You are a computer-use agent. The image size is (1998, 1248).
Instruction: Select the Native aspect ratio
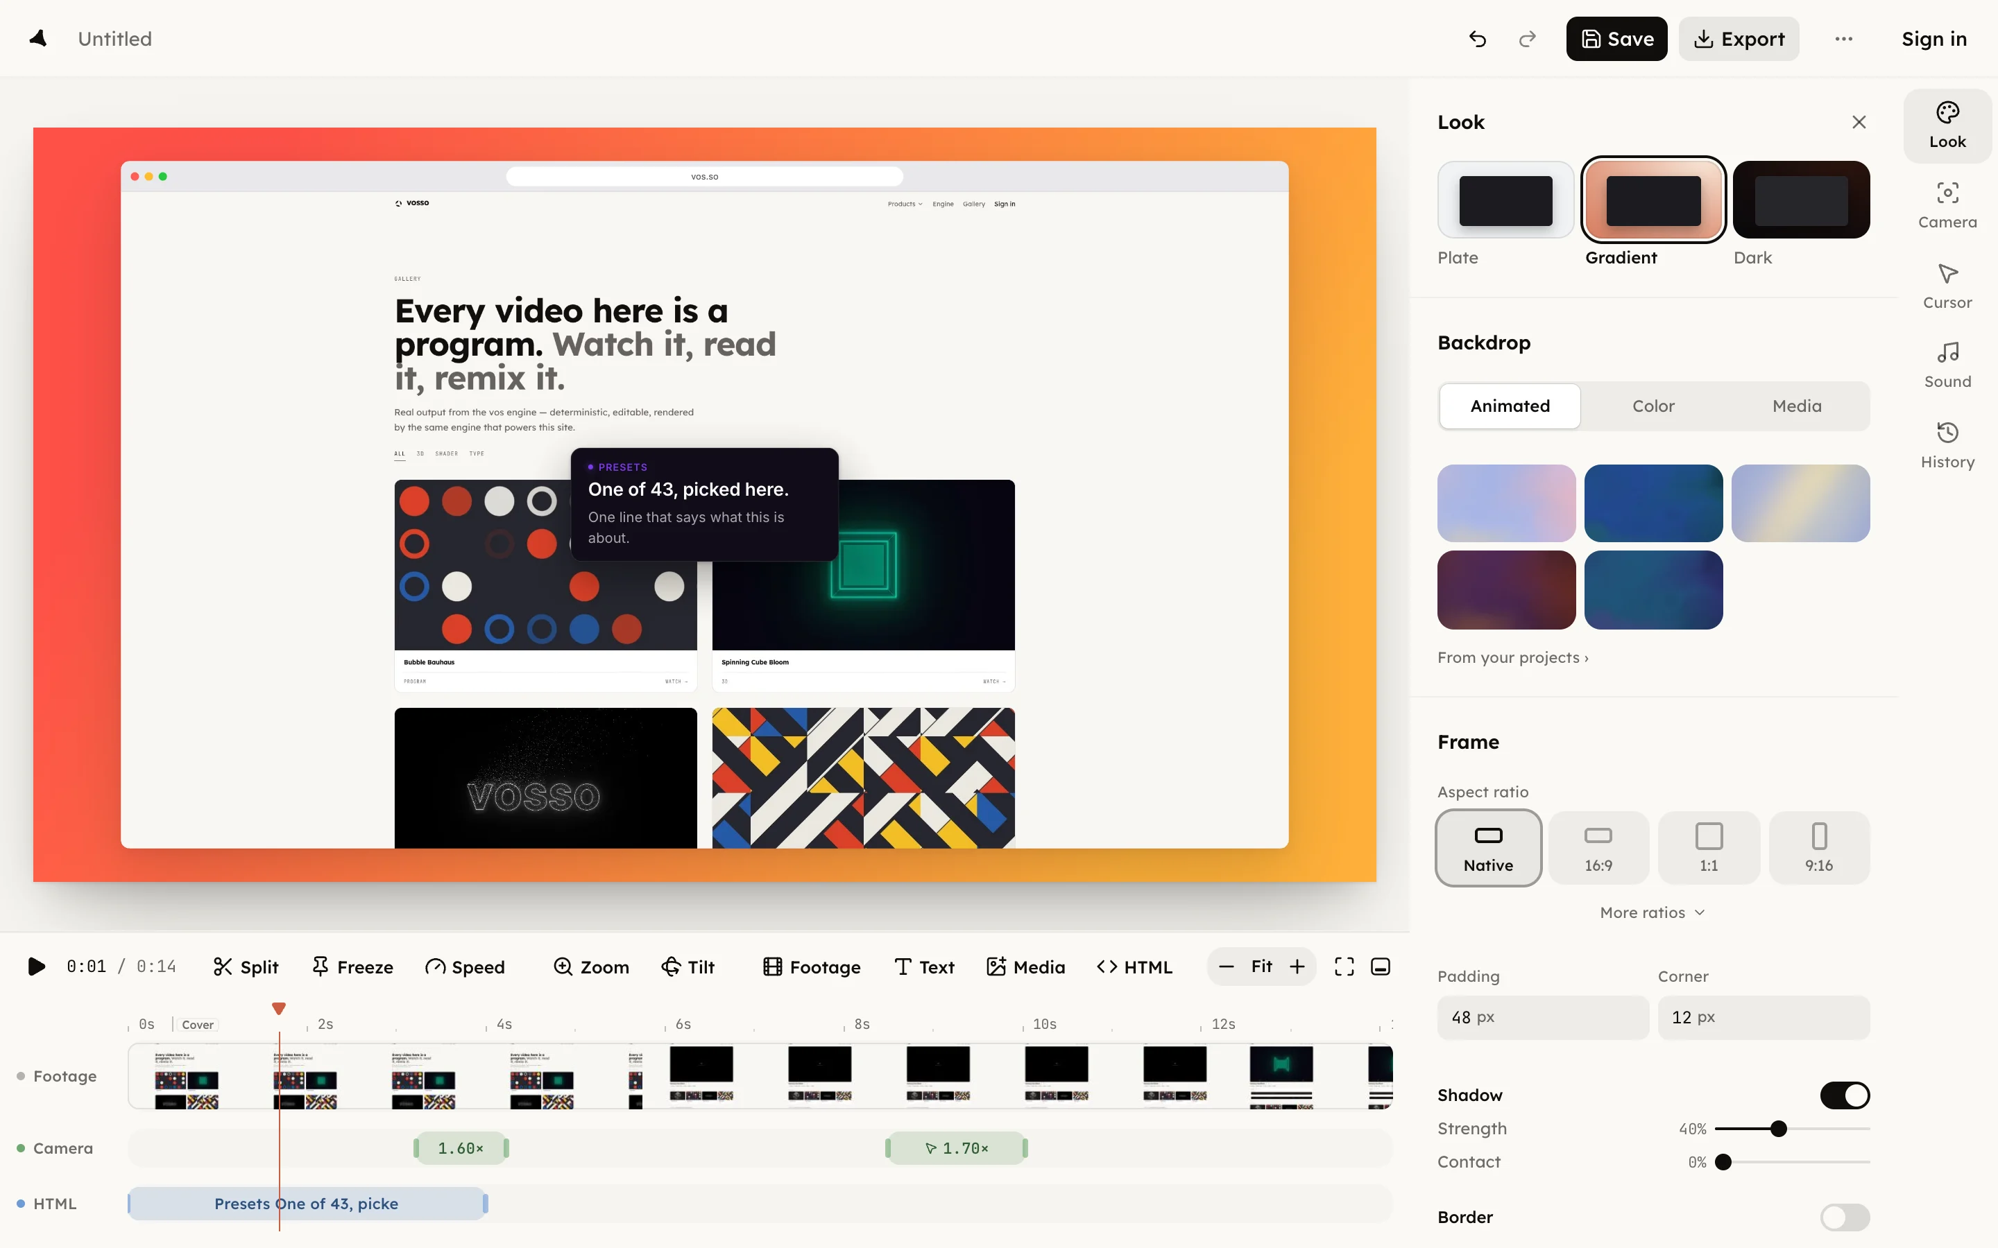[1489, 848]
